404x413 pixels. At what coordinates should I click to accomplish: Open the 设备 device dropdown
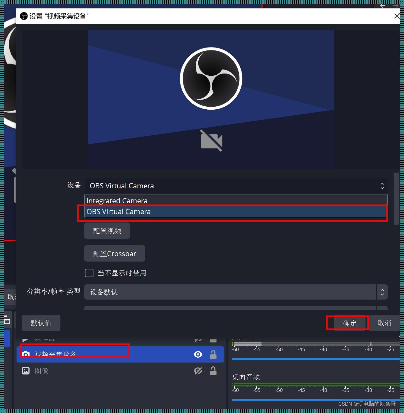pos(236,186)
